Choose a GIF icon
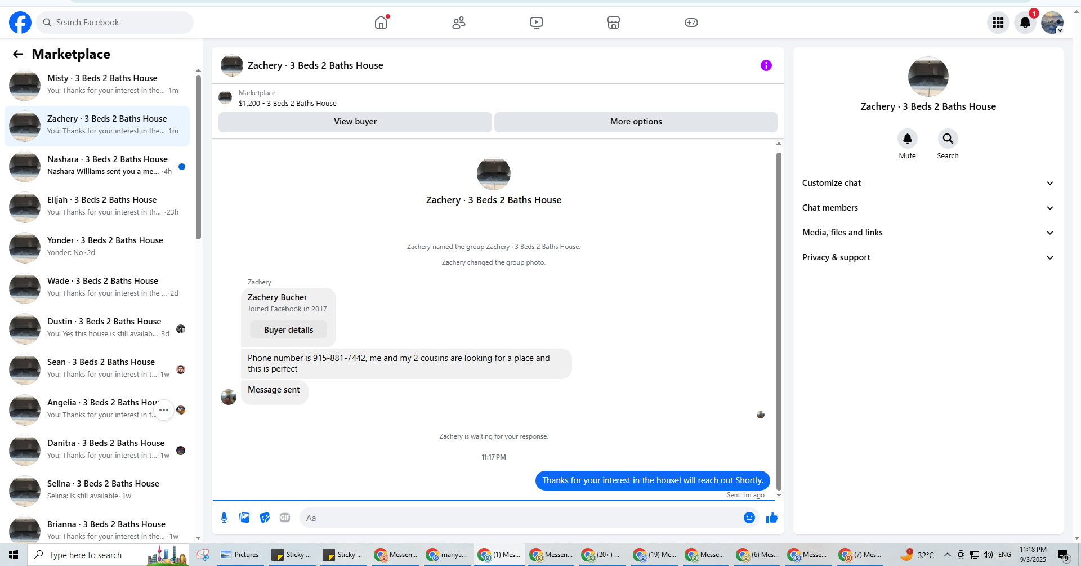Image resolution: width=1081 pixels, height=566 pixels. (285, 518)
